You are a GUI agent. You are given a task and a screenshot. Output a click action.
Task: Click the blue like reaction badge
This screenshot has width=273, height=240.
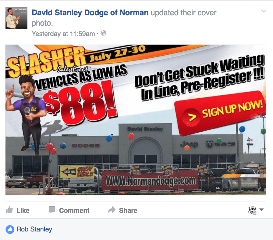point(10,229)
